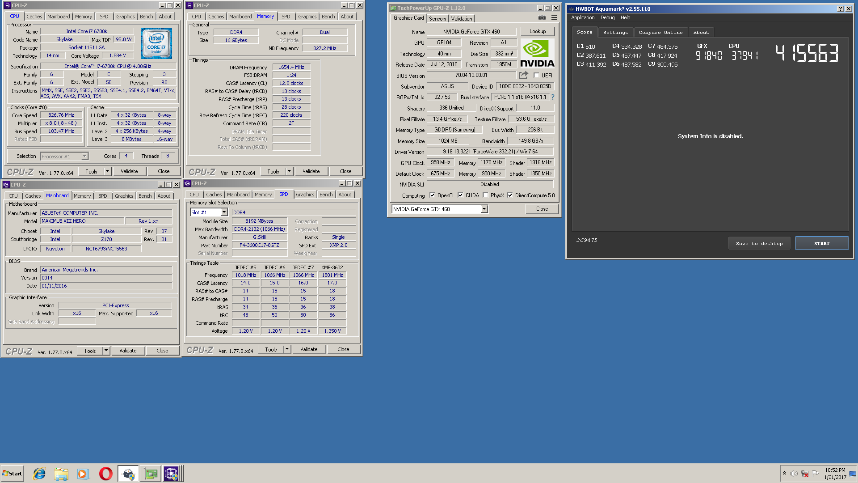Open the Settings tab in Aquamark

[615, 33]
